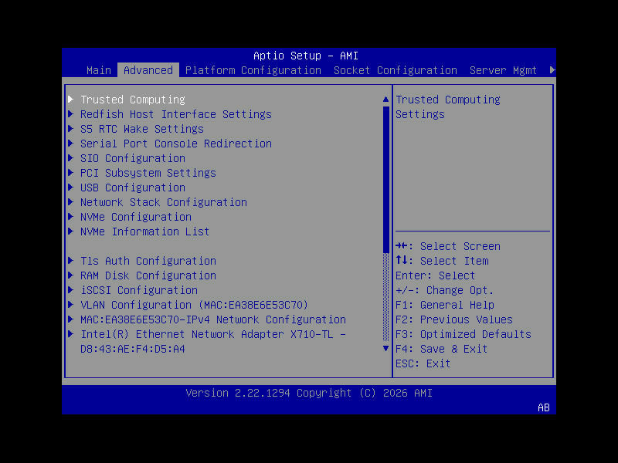Image resolution: width=618 pixels, height=463 pixels.
Task: Open Serial Port Console Redirection
Action: coord(176,144)
